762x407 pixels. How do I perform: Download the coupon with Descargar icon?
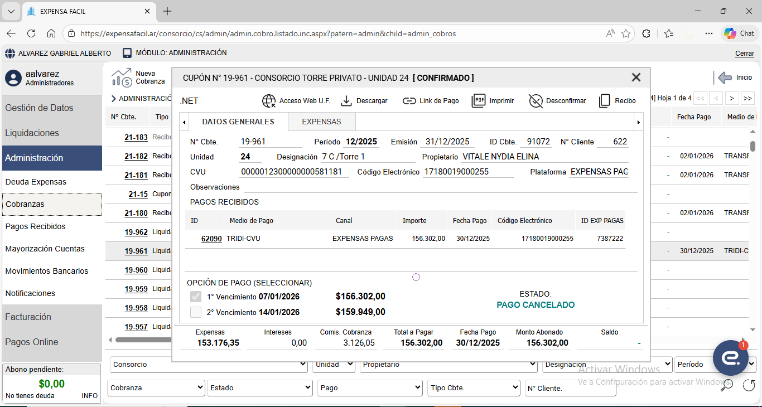[346, 101]
